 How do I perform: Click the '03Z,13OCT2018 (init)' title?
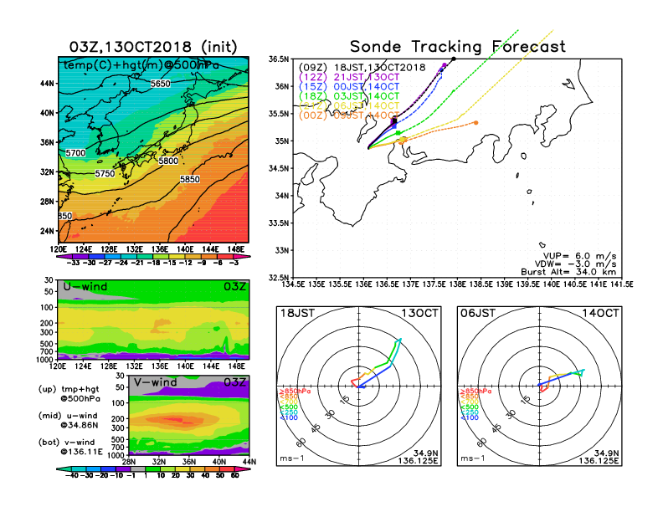point(153,47)
